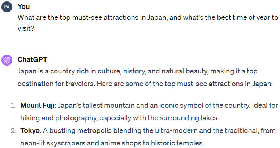Click list number 1 marker
The image size is (280, 148).
click(14, 105)
